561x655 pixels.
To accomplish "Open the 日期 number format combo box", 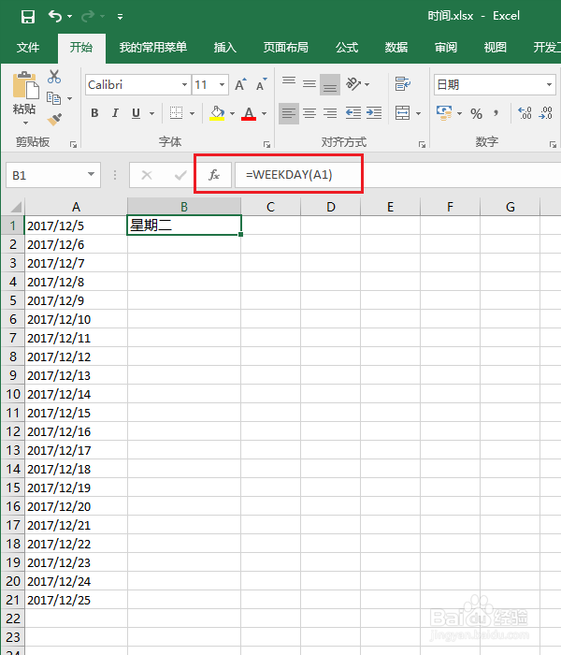I will pos(495,85).
